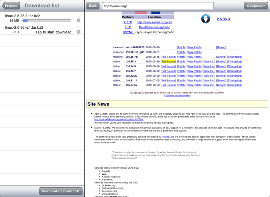The image size is (270, 197).
Task: Open the FTP protocol link
Action: pyautogui.click(x=128, y=27)
